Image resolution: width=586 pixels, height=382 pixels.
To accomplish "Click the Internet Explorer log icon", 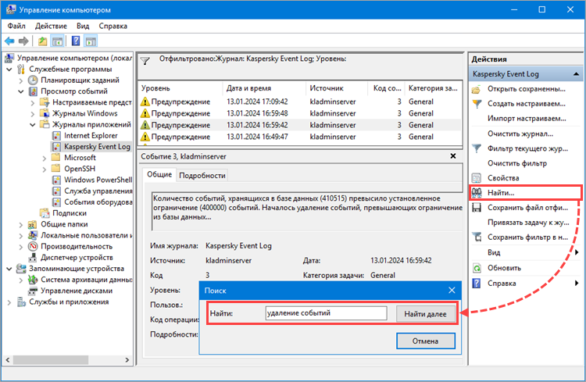I will click(x=56, y=136).
